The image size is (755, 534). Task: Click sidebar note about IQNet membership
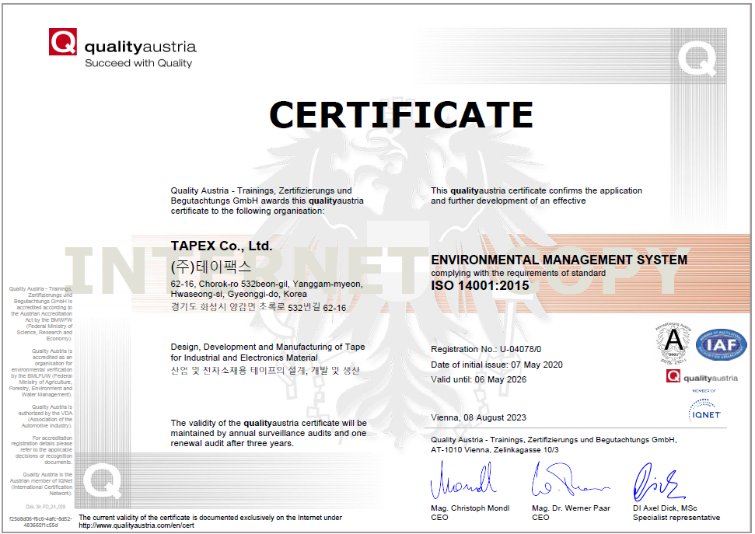coord(41,484)
